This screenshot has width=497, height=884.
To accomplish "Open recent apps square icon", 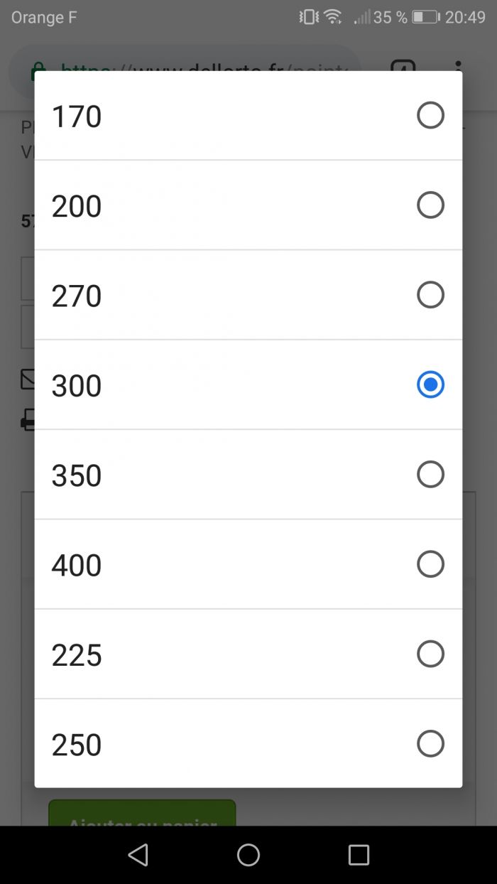I will tap(359, 855).
